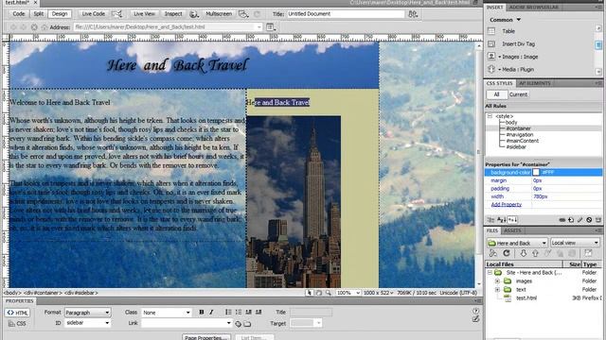Switch to the Adobe BrowserLab tab
The width and height of the screenshot is (606, 340).
(x=533, y=8)
